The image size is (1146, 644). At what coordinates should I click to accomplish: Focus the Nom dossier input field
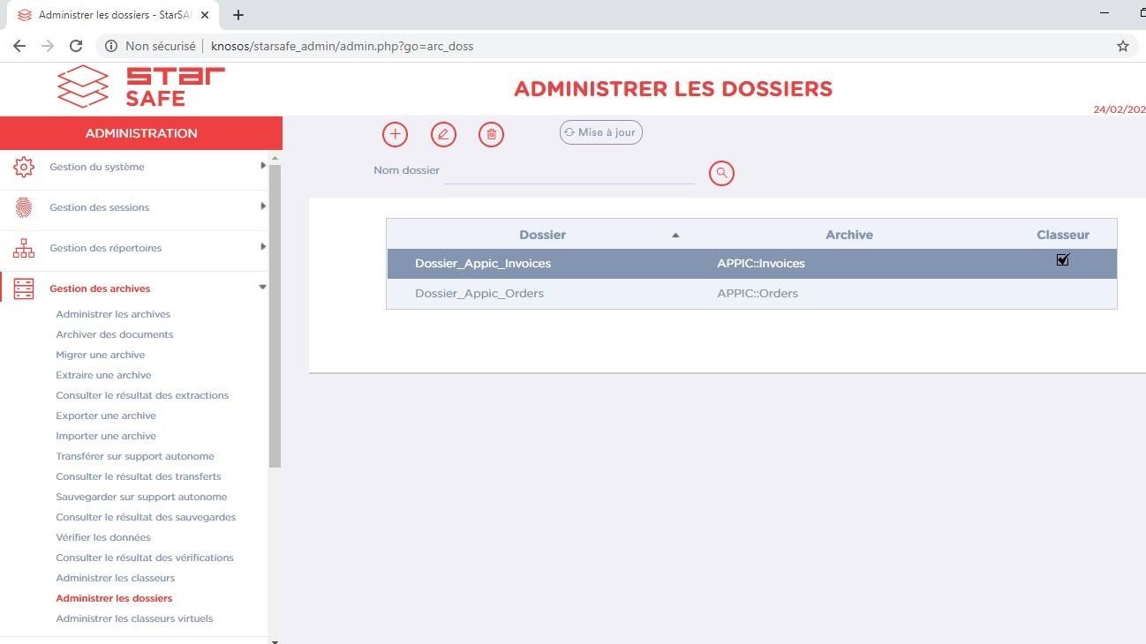coord(569,171)
